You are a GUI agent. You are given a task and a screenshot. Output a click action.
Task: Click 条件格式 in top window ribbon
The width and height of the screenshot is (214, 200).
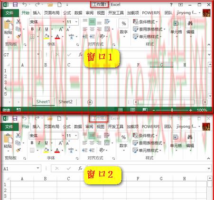[145, 22]
